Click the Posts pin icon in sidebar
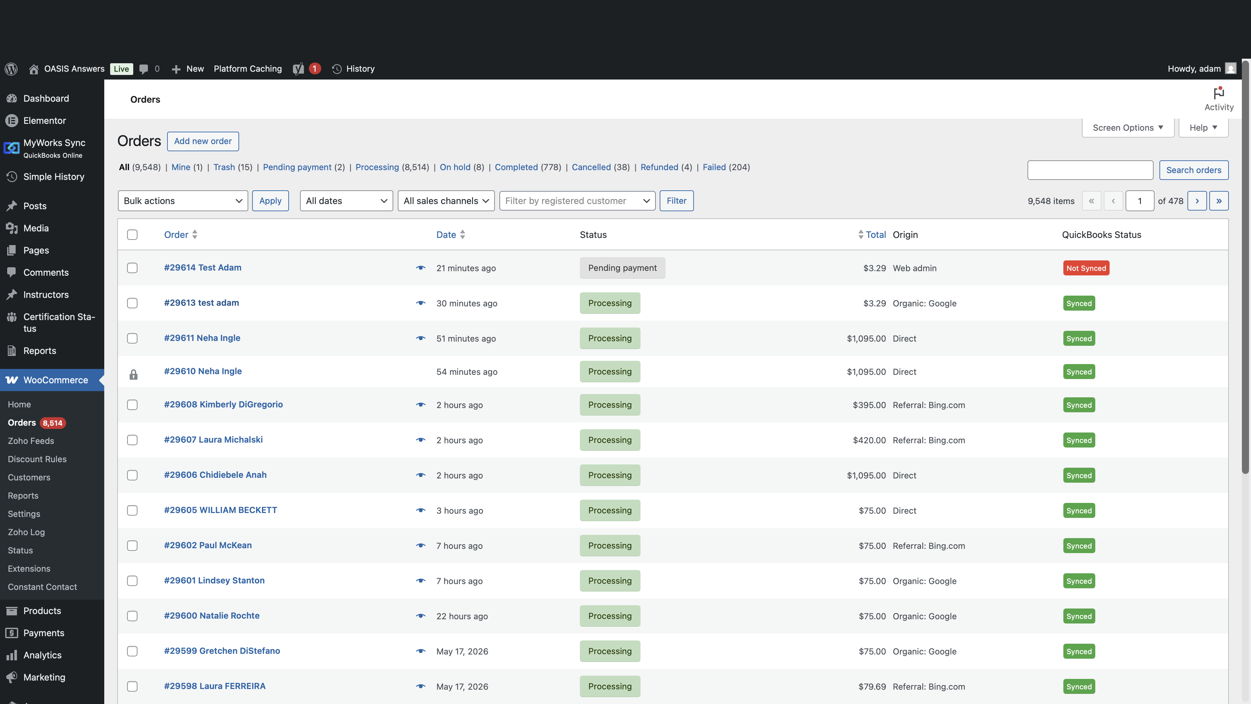Viewport: 1251px width, 704px height. tap(12, 206)
